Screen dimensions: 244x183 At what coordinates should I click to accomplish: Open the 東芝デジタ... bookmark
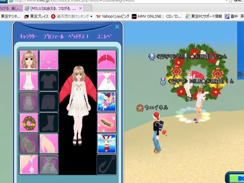coord(11,16)
